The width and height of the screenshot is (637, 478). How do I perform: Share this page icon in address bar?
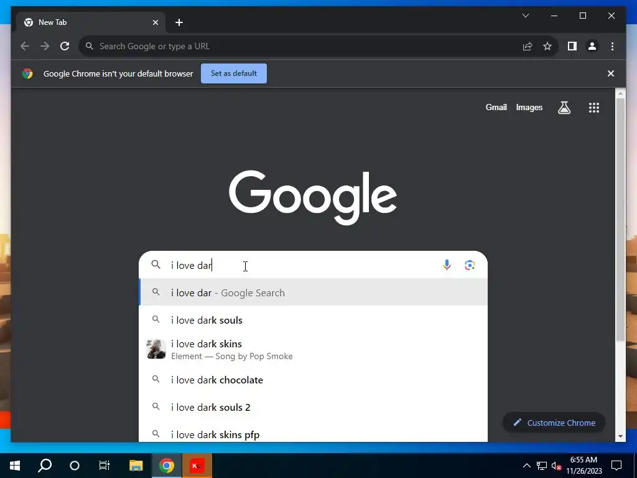[528, 46]
